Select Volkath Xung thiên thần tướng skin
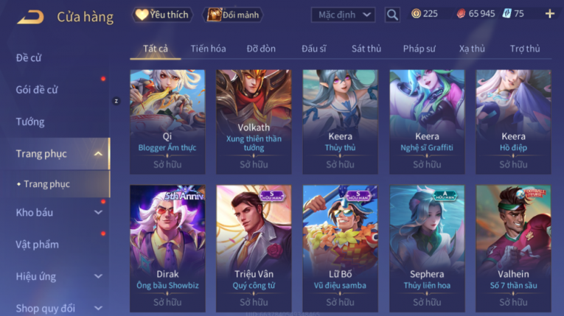Screen dimensions: 564x316 tap(254, 122)
